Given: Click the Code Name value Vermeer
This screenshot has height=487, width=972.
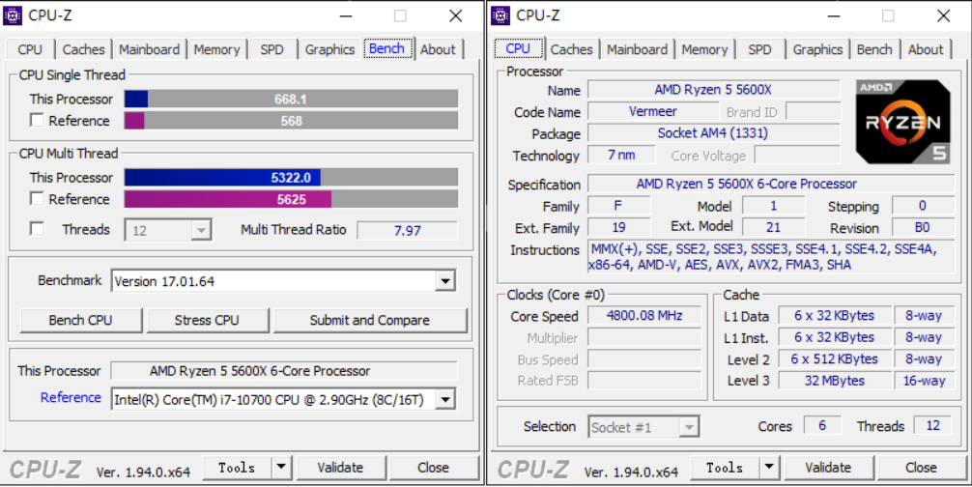Looking at the screenshot, I should [x=653, y=111].
